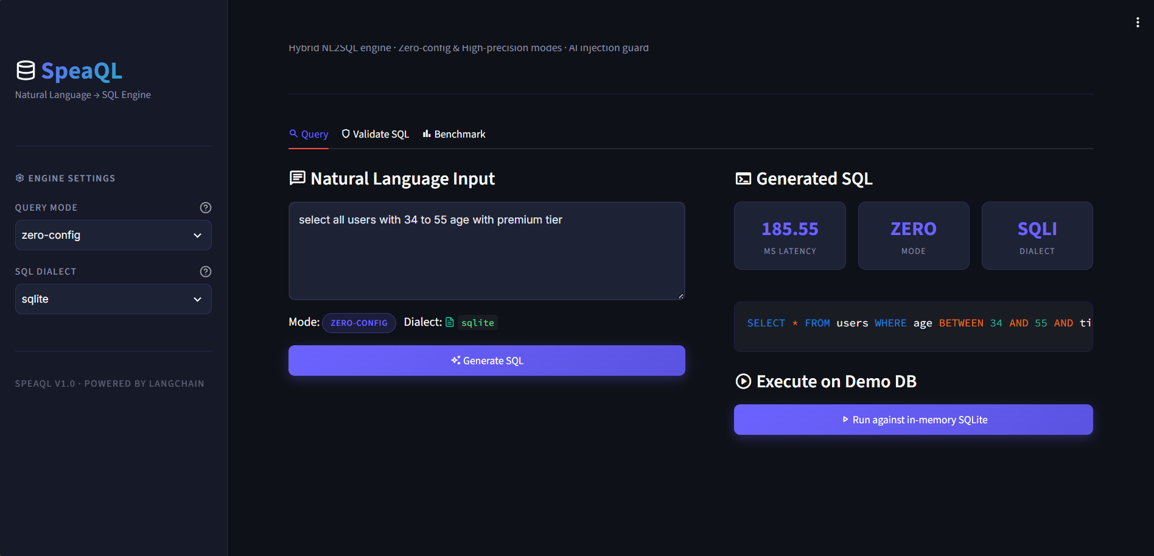
Task: Click the 'SQL DIALECT' label
Action: 46,272
